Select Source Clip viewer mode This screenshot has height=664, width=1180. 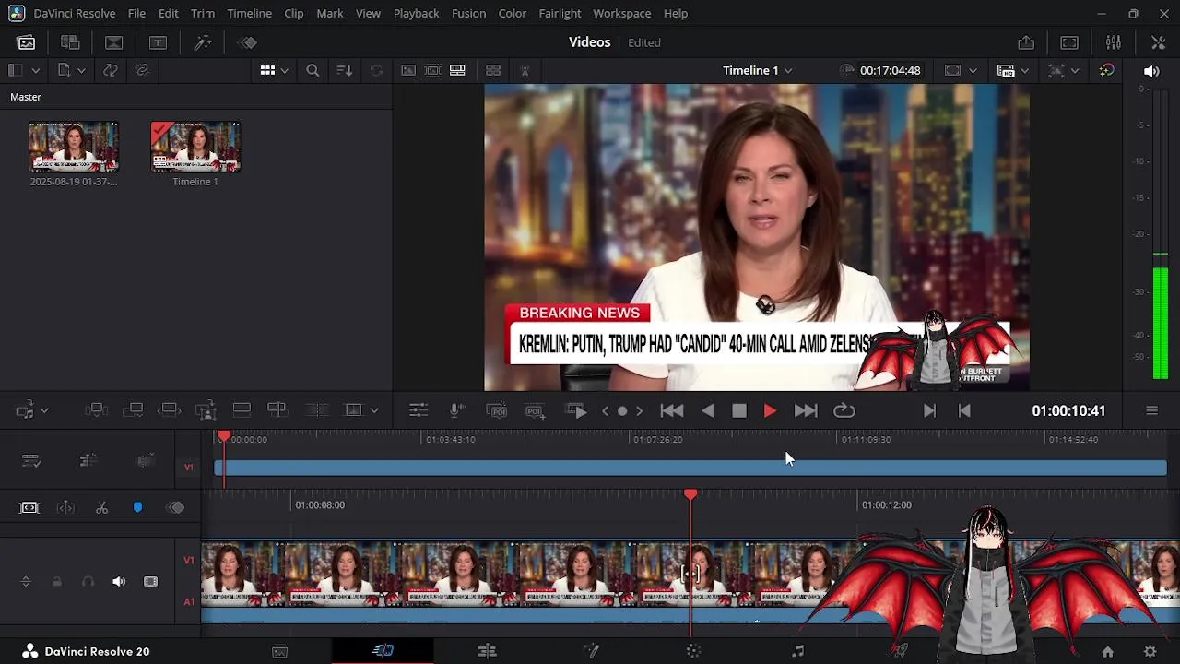click(408, 70)
